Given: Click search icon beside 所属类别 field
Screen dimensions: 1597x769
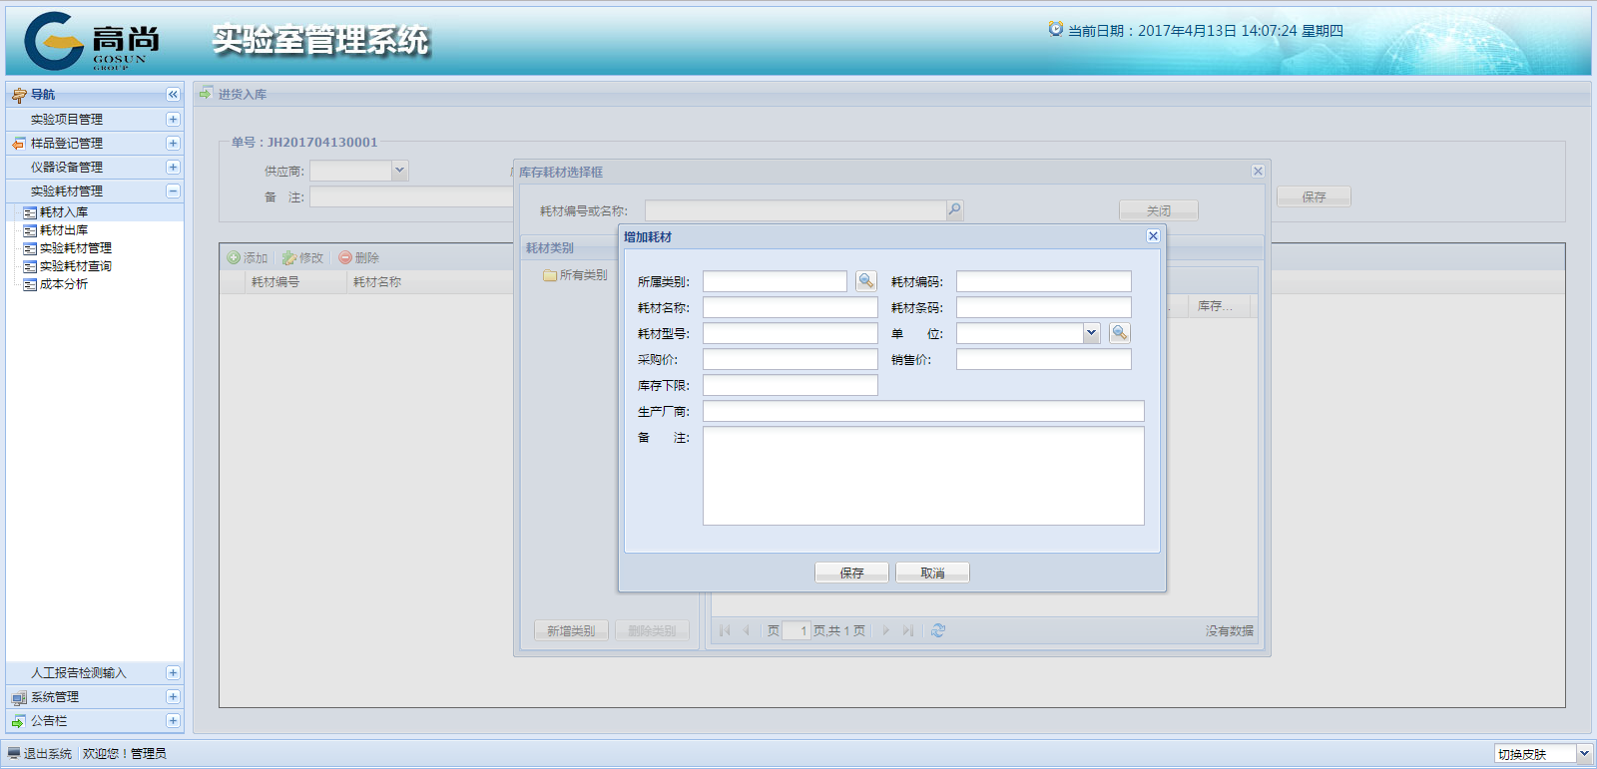Looking at the screenshot, I should click(865, 281).
